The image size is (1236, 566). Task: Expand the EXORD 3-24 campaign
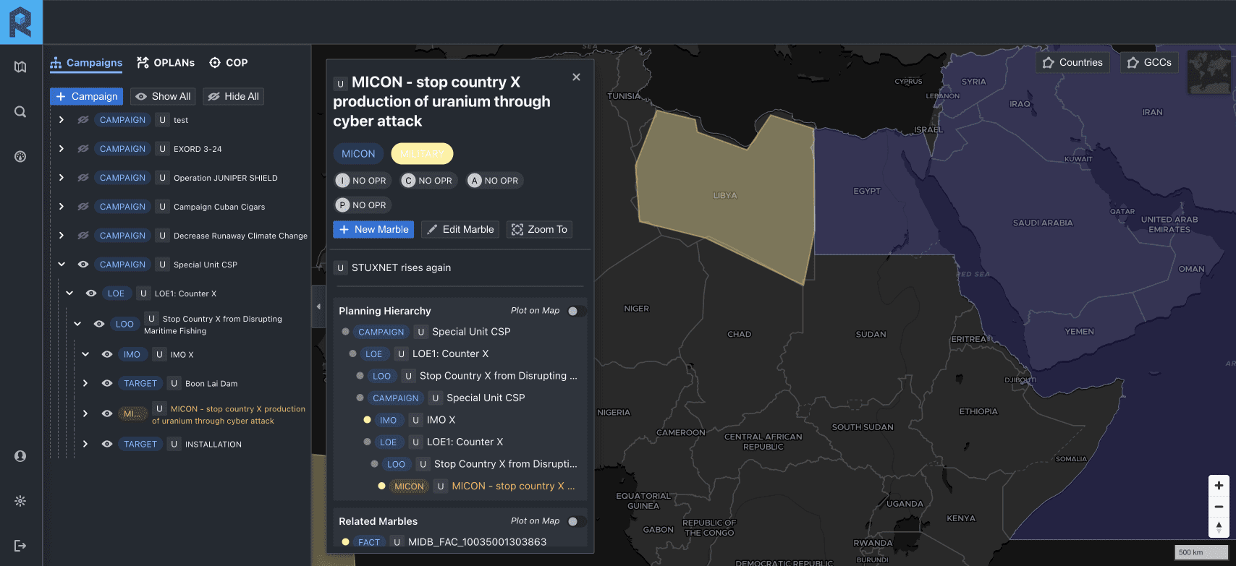(62, 149)
